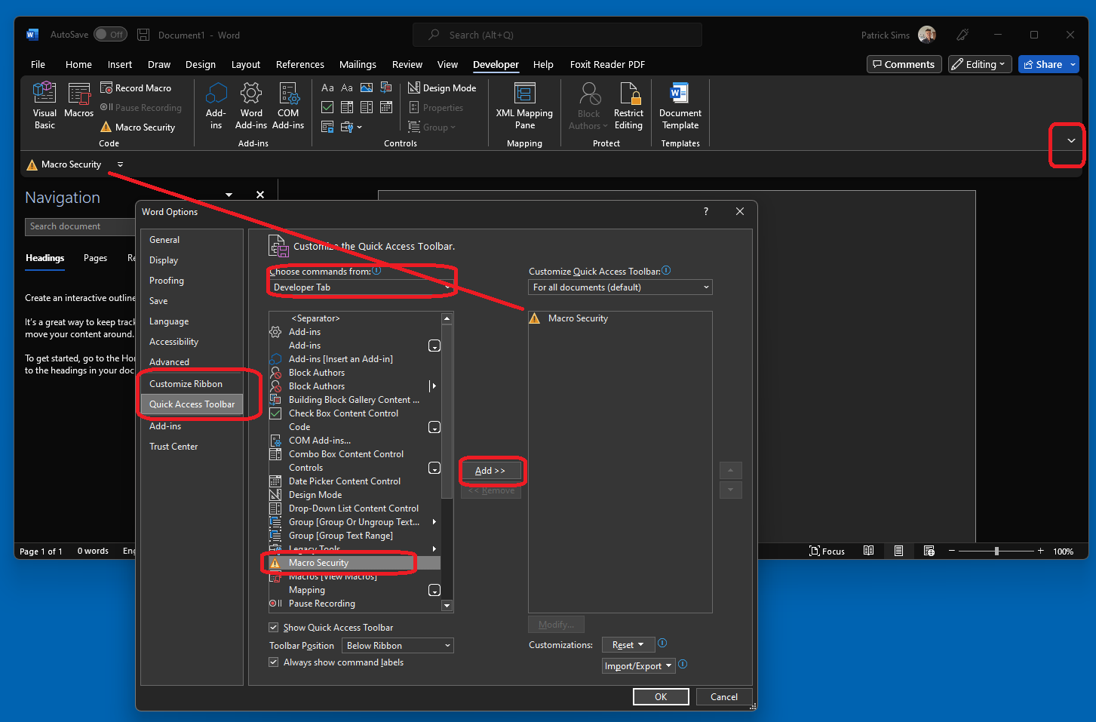
Task: Open XML Mapping Pane
Action: pyautogui.click(x=524, y=106)
